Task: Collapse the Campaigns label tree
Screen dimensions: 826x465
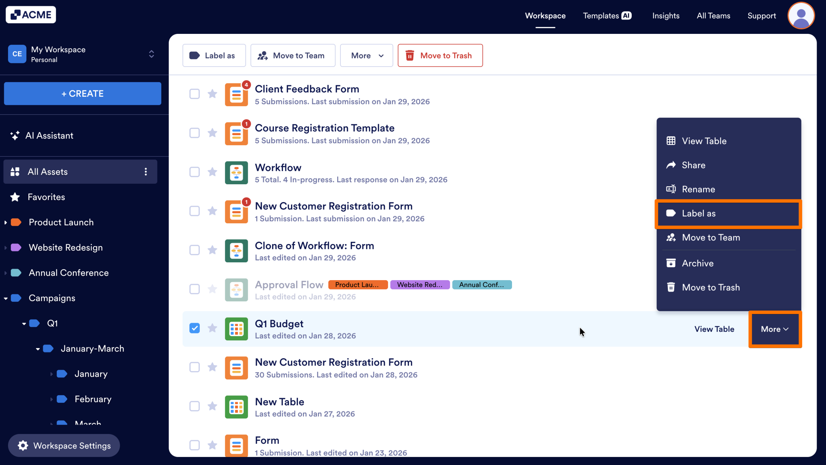Action: pos(6,298)
